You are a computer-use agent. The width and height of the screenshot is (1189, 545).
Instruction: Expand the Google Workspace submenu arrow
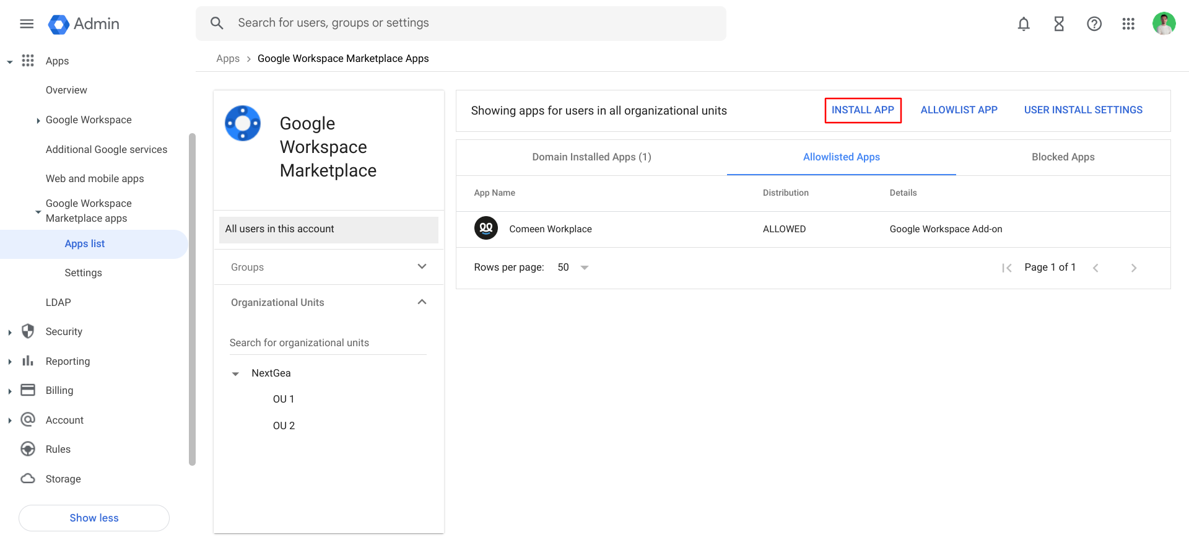tap(38, 121)
